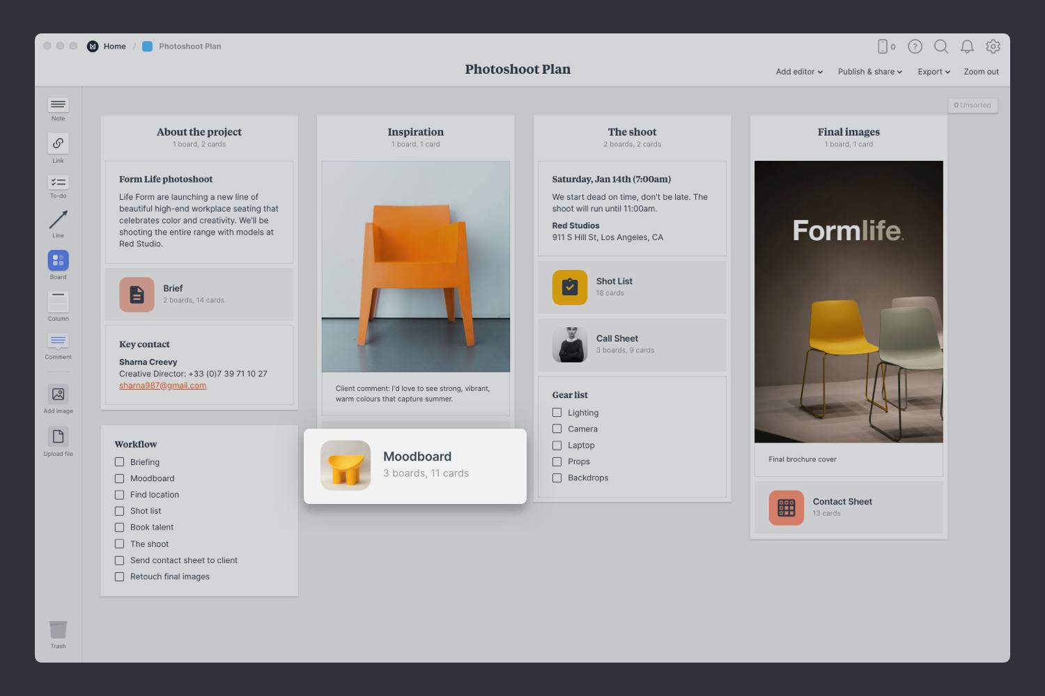Open sharna987@gmail.com email link

coord(162,386)
